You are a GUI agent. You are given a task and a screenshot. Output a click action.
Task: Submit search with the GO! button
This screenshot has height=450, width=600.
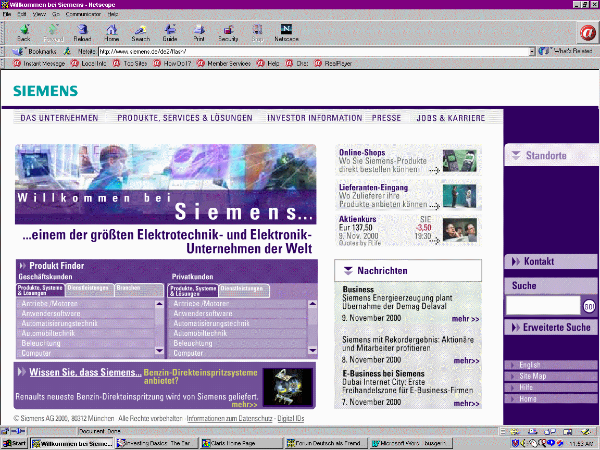click(589, 306)
